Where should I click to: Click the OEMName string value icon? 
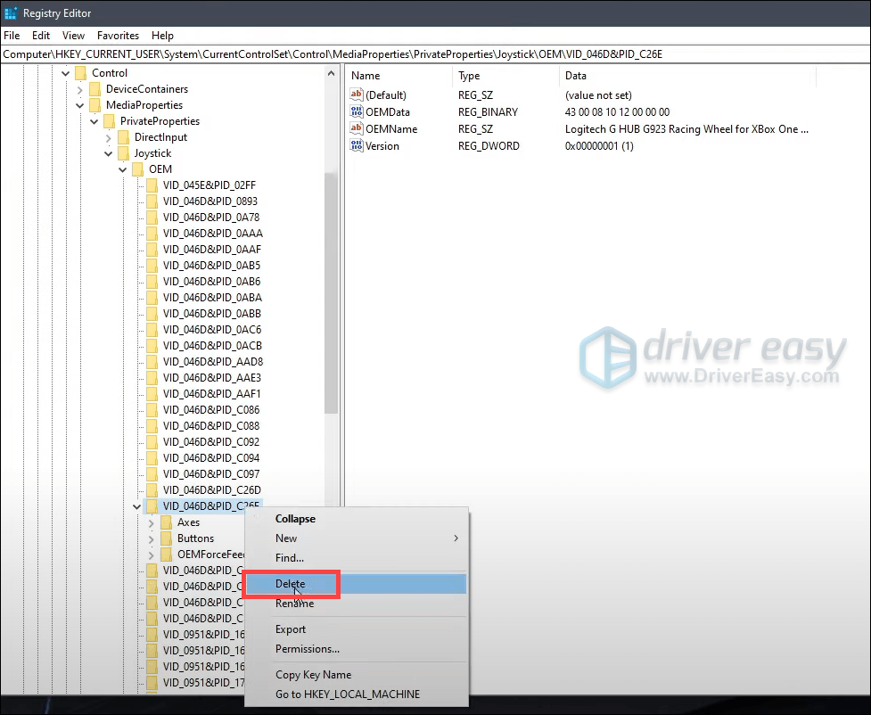point(357,128)
